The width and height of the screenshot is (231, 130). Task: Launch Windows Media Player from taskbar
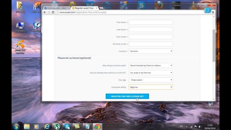[36, 127]
